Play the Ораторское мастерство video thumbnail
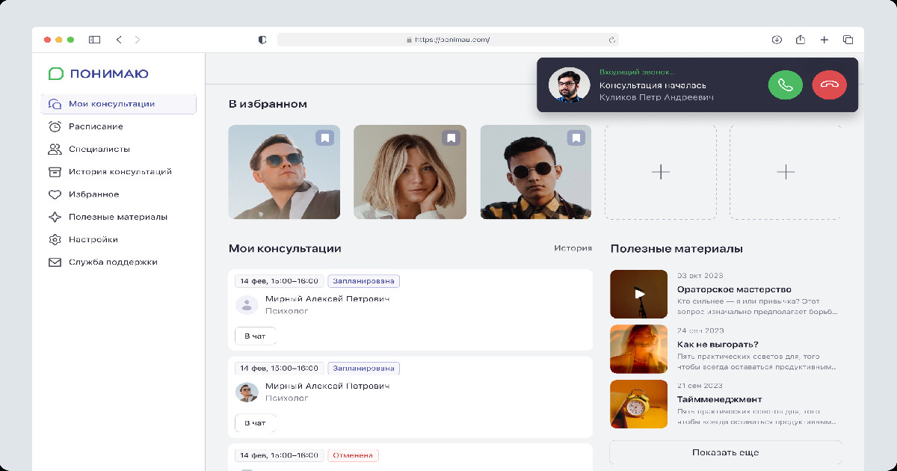This screenshot has height=471, width=897. (x=638, y=294)
